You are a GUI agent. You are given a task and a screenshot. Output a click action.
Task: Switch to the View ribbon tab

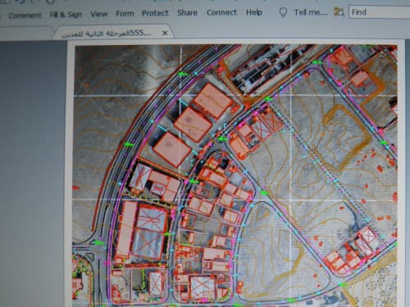[x=99, y=14]
